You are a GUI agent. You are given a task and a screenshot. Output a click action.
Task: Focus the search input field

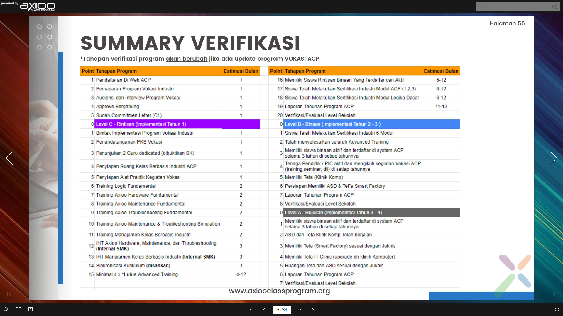click(x=513, y=7)
